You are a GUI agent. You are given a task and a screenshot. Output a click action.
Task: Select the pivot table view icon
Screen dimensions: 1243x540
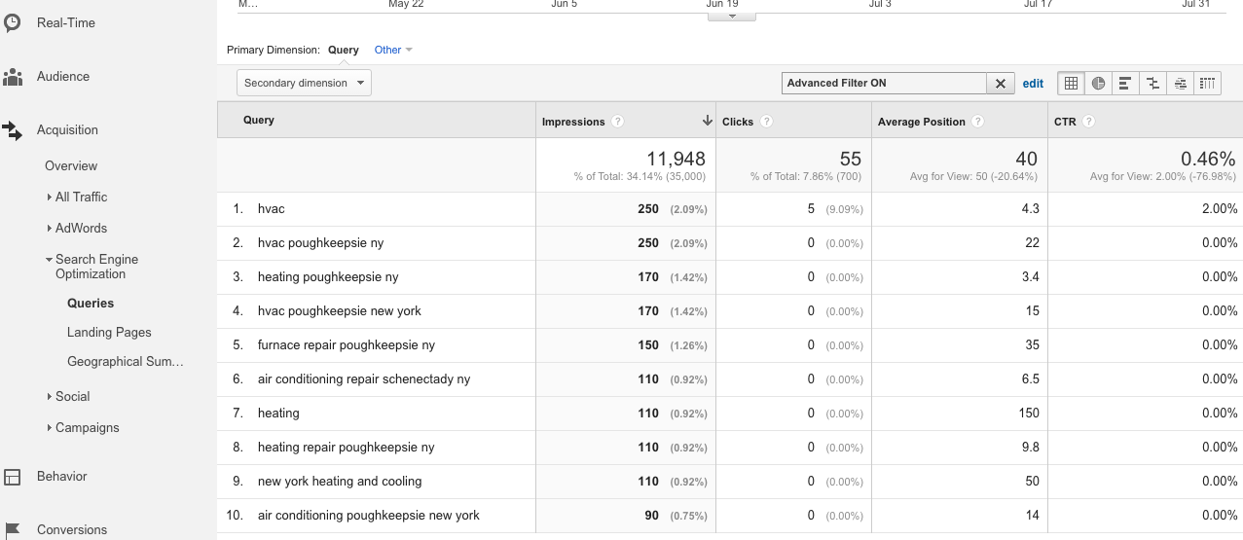1207,84
